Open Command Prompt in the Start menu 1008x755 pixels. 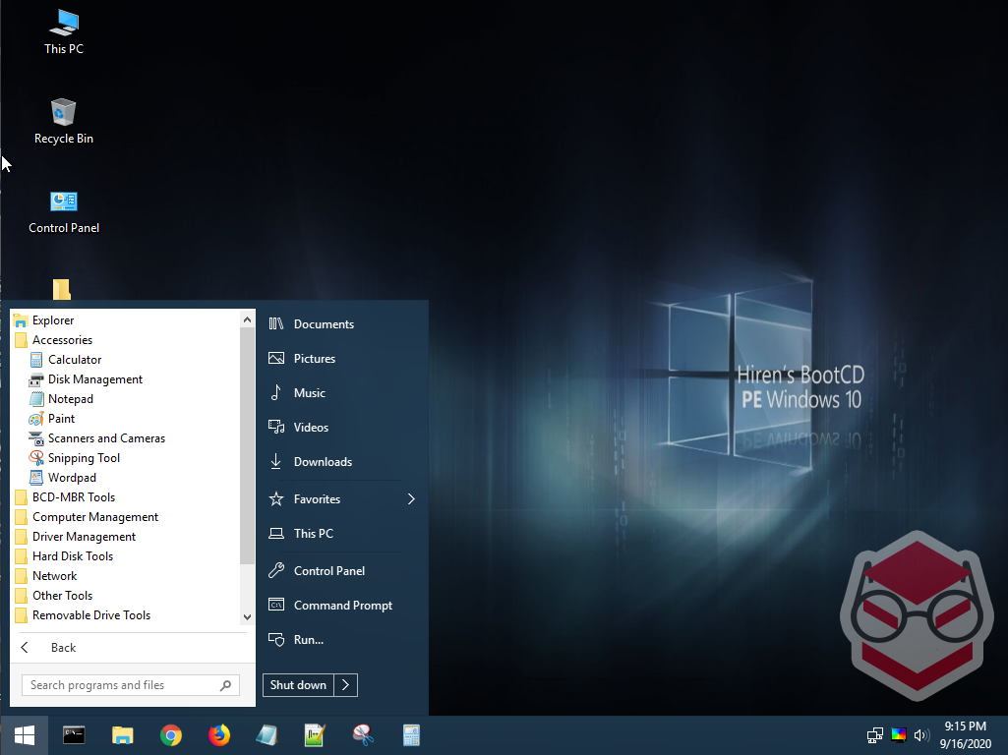[342, 606]
